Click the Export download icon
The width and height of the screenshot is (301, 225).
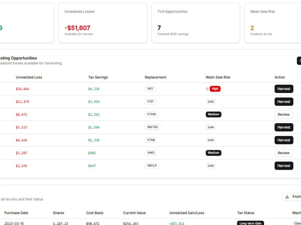(287, 197)
